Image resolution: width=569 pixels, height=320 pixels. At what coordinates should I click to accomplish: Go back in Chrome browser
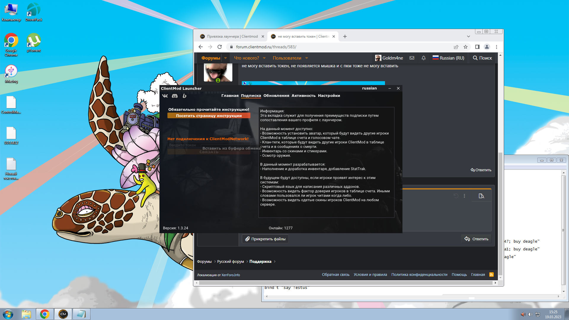(201, 47)
